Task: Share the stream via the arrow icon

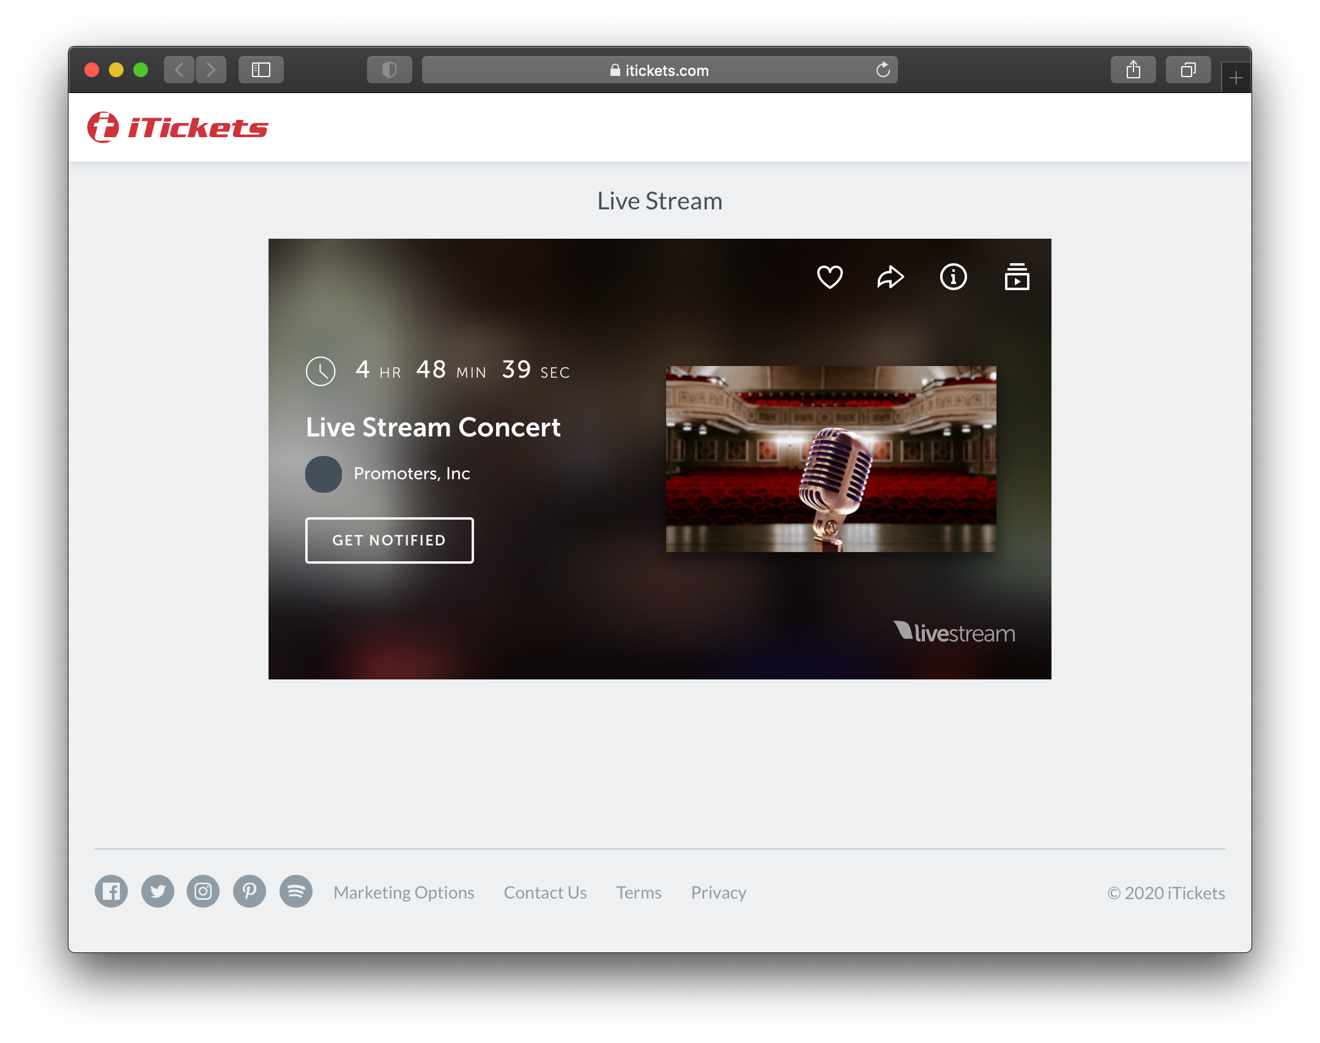Action: pos(891,277)
